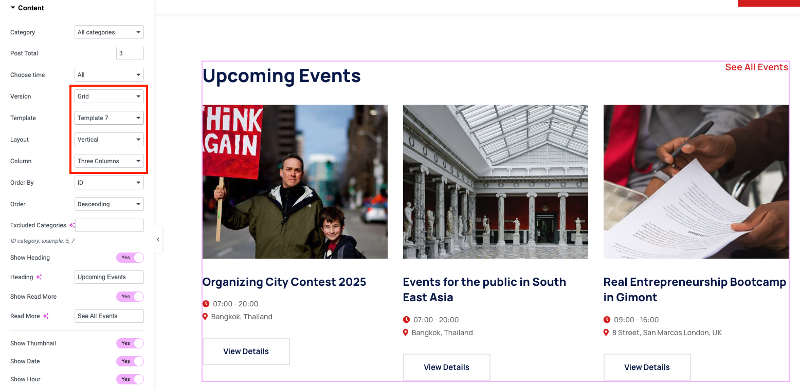Disable the Show Thumbnail switch
800x389 pixels.
click(x=130, y=343)
